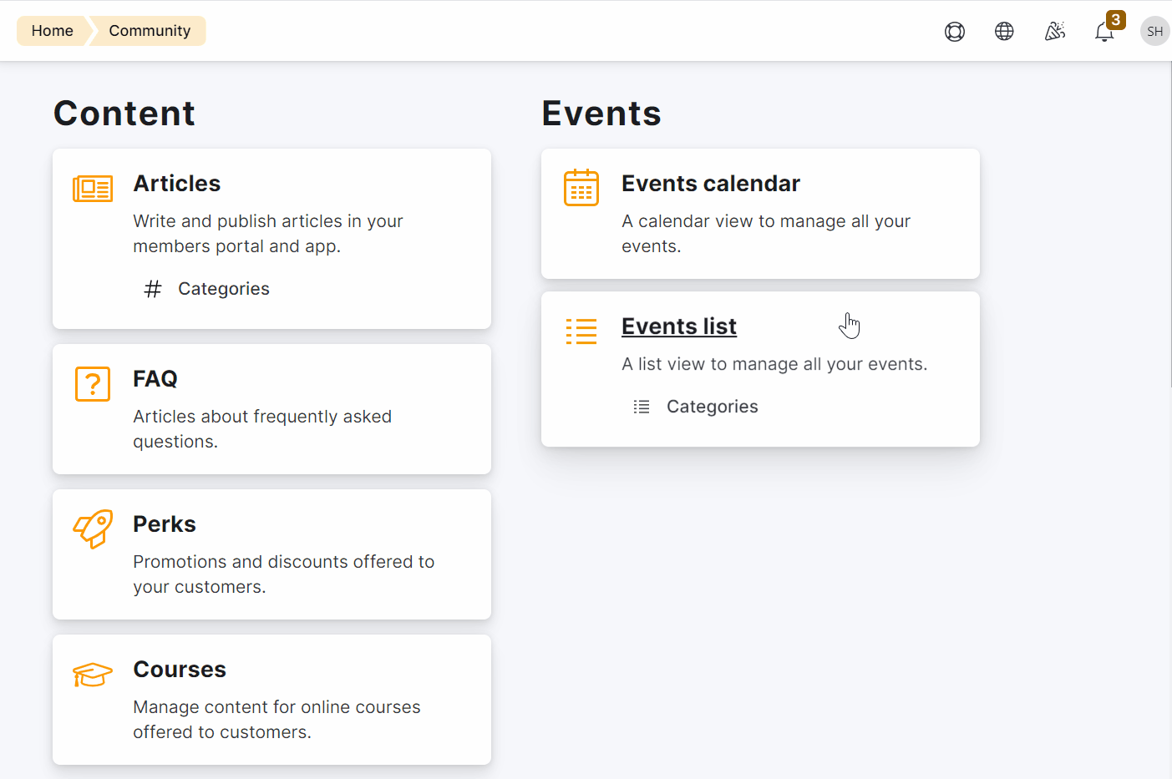This screenshot has width=1172, height=779.
Task: Open the language globe icon
Action: pyautogui.click(x=1004, y=32)
